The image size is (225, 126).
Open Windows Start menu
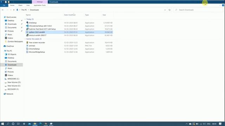click(x=2, y=124)
